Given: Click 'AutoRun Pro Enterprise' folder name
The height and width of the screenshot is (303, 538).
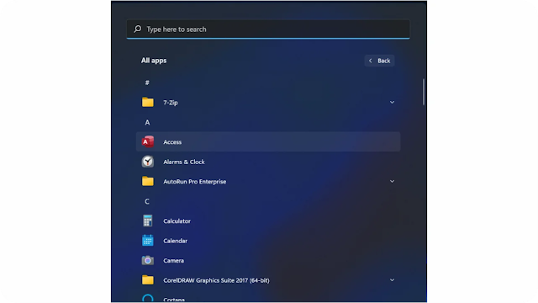Looking at the screenshot, I should pyautogui.click(x=194, y=182).
